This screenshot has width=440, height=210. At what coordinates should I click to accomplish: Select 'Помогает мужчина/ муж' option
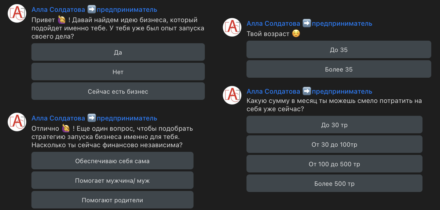(112, 180)
